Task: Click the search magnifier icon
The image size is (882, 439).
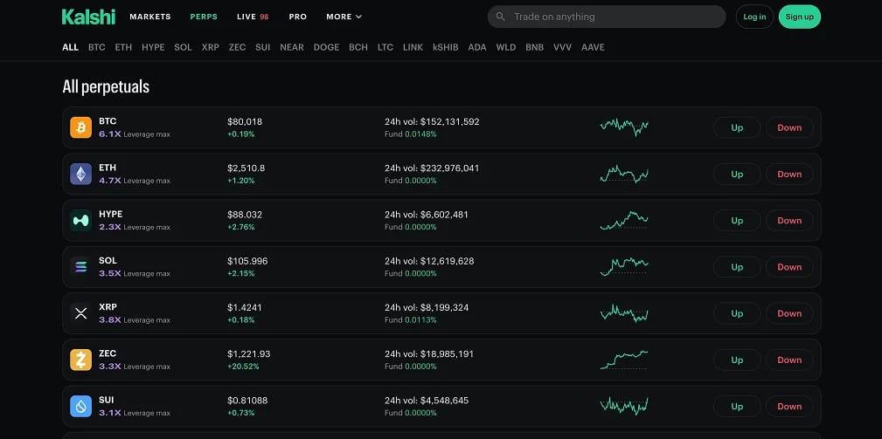Action: tap(501, 17)
